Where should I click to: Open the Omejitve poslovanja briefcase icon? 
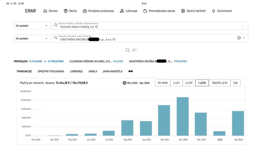pos(85,11)
